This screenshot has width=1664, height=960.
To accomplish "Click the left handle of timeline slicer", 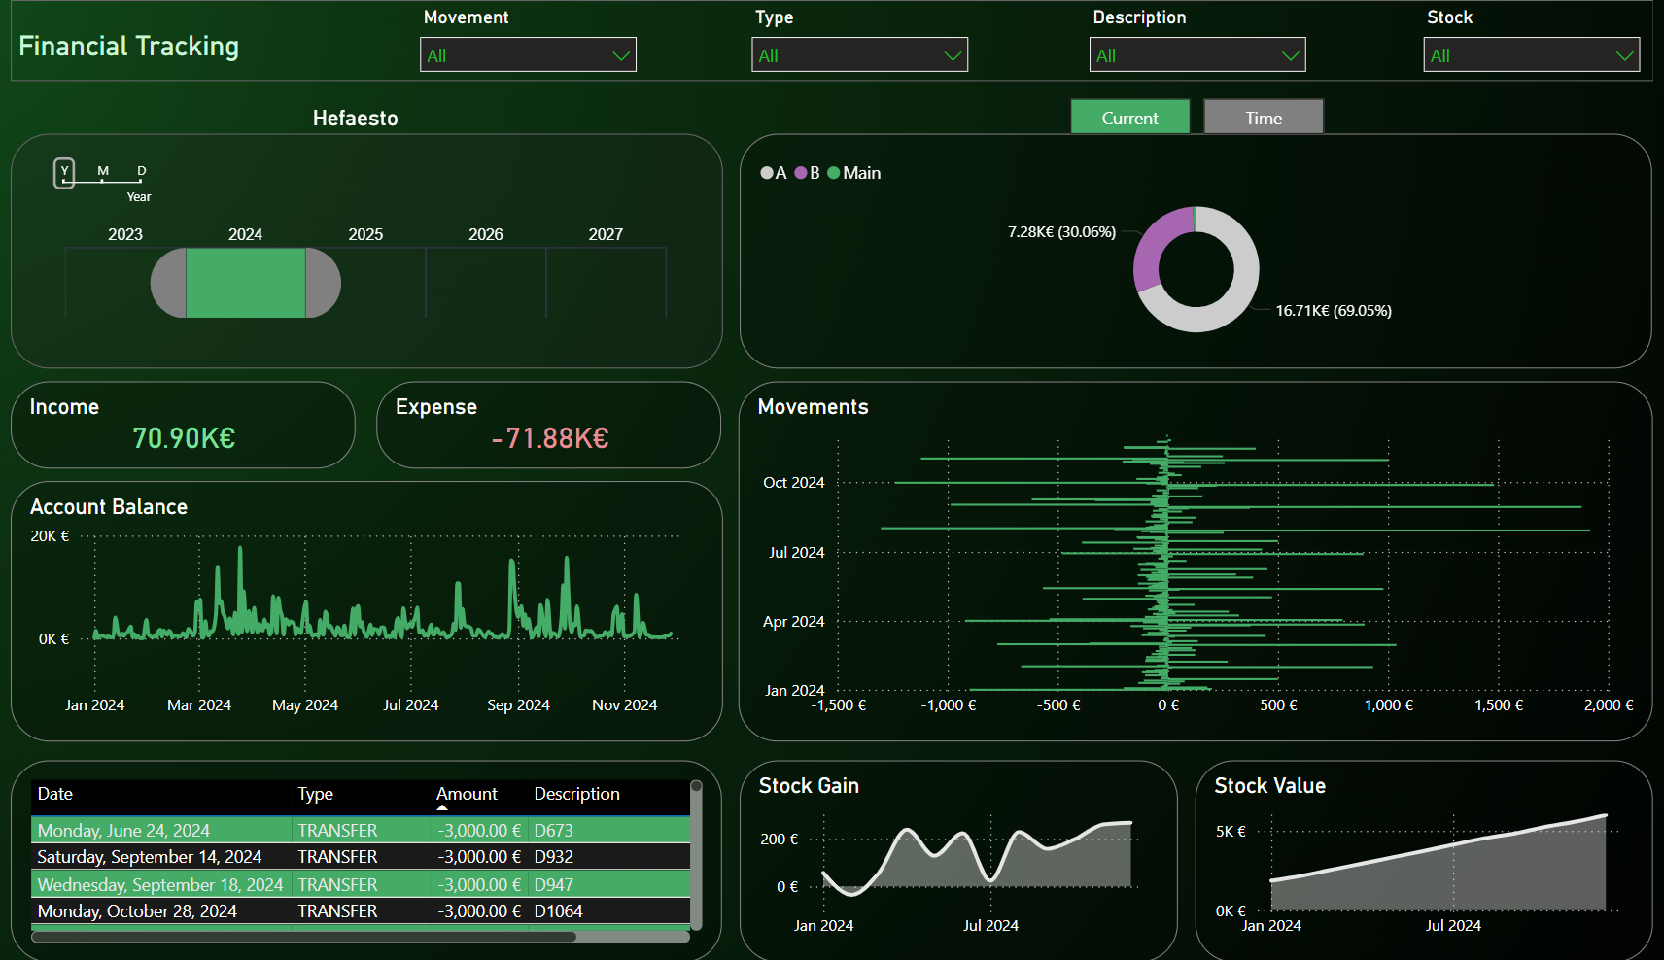I will click(x=168, y=283).
